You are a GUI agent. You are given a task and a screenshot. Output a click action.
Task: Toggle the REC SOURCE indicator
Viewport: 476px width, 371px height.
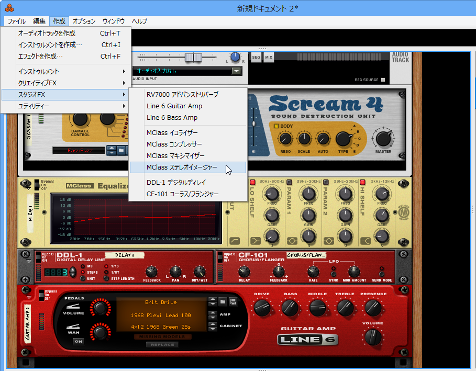pos(383,80)
